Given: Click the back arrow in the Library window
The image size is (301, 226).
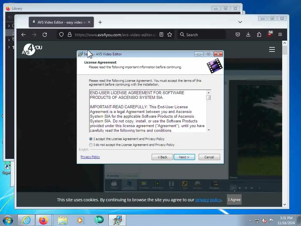Looking at the screenshot, I should [10, 17].
